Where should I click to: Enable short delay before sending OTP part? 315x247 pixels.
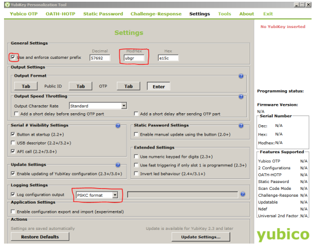tap(17, 114)
